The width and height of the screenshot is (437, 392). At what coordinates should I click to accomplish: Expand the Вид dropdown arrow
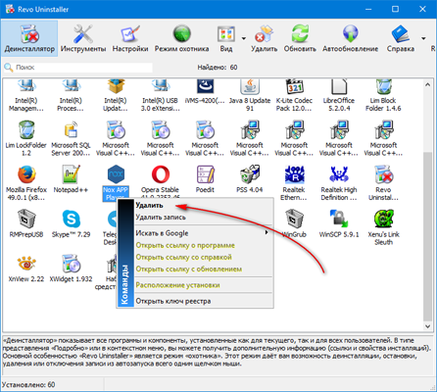244,38
